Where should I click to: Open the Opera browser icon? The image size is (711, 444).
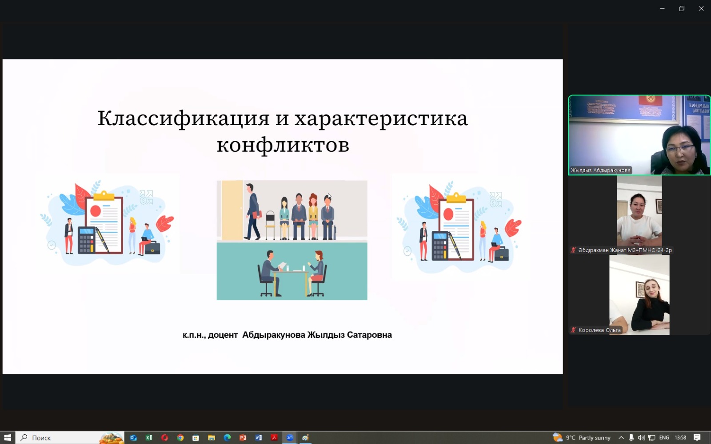tap(164, 438)
